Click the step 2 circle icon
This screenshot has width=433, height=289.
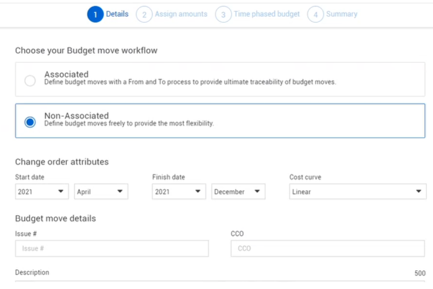click(x=144, y=15)
